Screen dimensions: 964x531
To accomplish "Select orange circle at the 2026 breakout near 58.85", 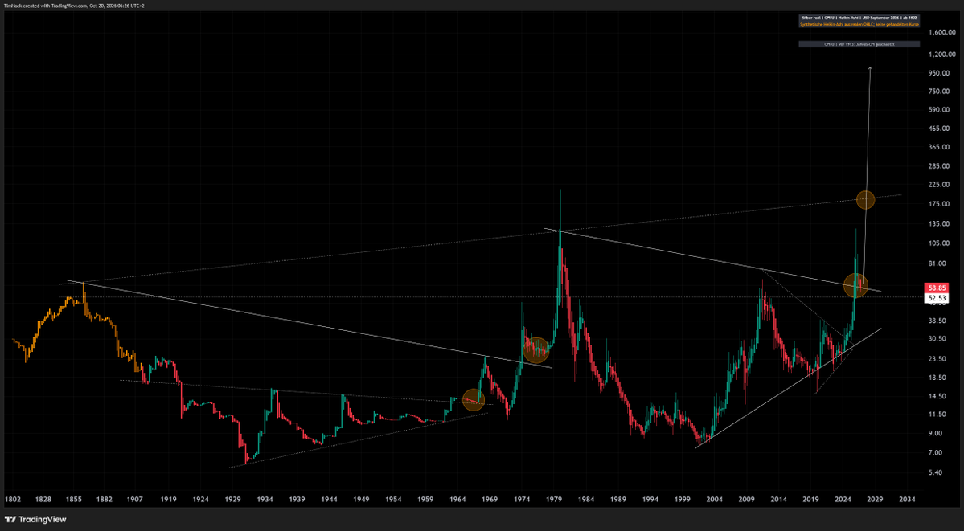I will click(x=855, y=285).
